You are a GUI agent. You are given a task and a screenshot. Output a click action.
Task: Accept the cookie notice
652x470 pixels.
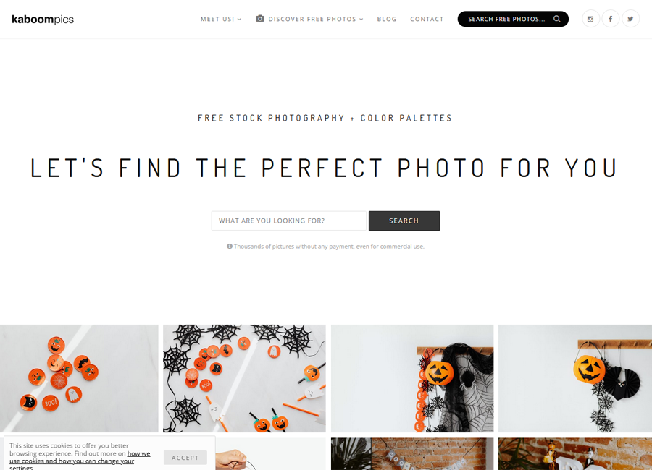coord(185,458)
